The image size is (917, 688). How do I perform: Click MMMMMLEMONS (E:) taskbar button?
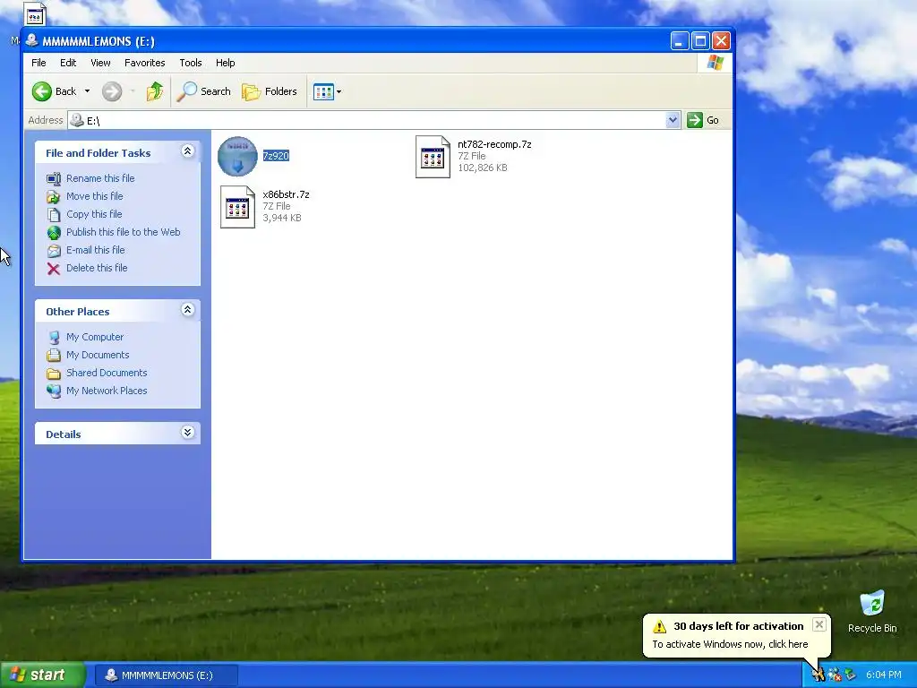(166, 675)
